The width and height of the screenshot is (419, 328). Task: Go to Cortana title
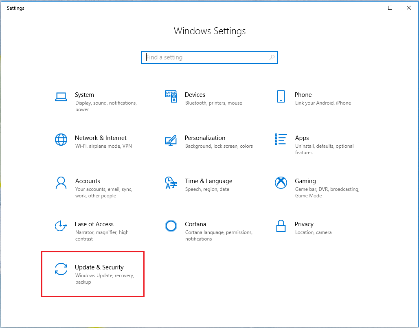(x=195, y=224)
